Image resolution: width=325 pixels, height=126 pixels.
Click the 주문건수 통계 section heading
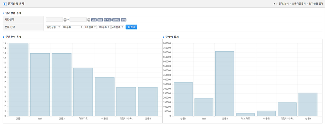coord(13,37)
